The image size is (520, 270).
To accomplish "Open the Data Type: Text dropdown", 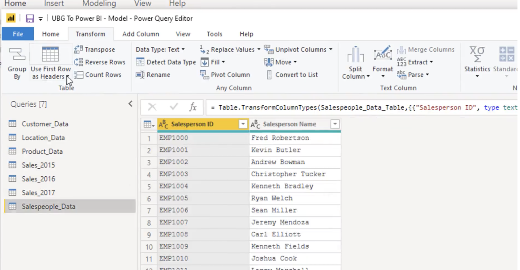I will tap(160, 49).
